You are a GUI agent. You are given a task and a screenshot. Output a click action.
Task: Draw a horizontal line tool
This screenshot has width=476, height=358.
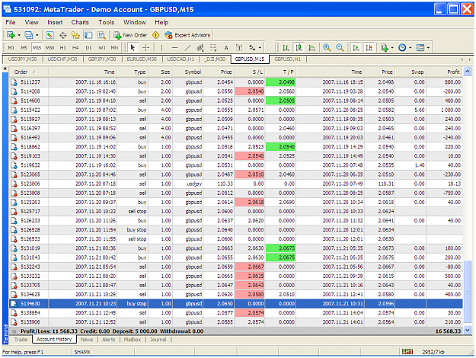point(174,48)
